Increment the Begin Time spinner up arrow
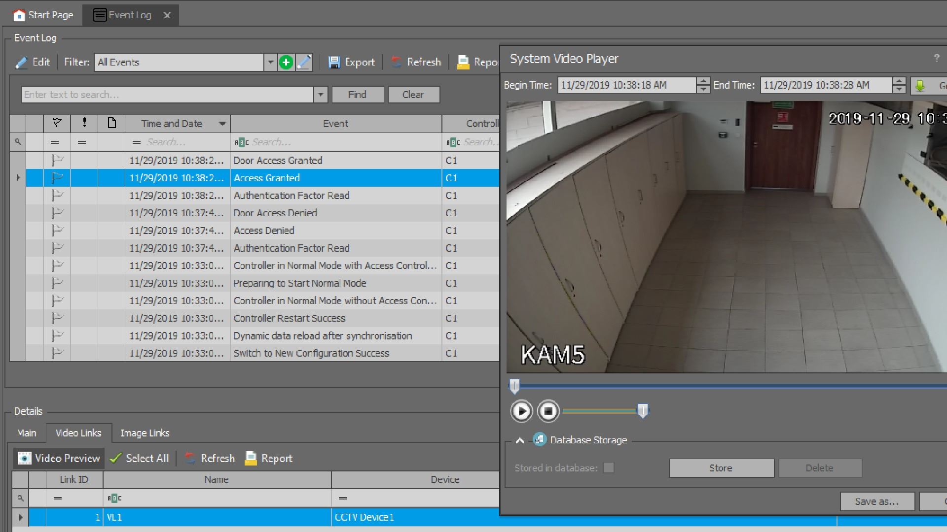This screenshot has width=947, height=532. 703,81
